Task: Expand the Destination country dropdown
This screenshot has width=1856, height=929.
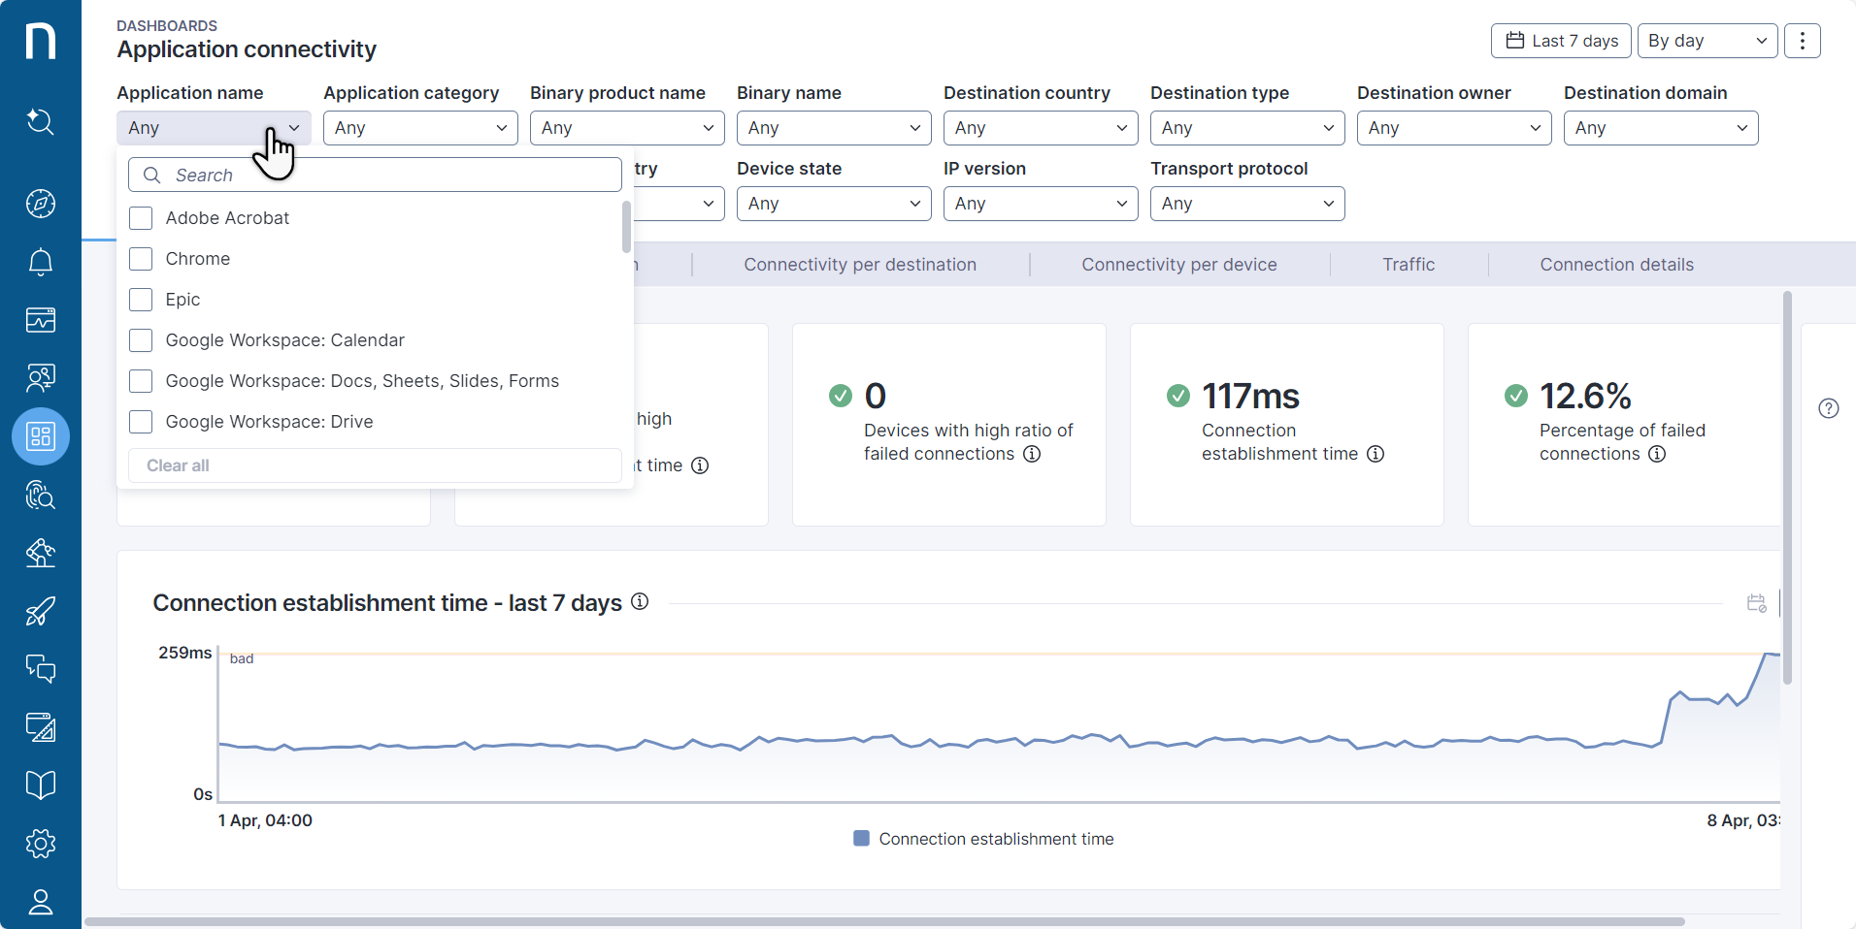Action: click(1040, 128)
